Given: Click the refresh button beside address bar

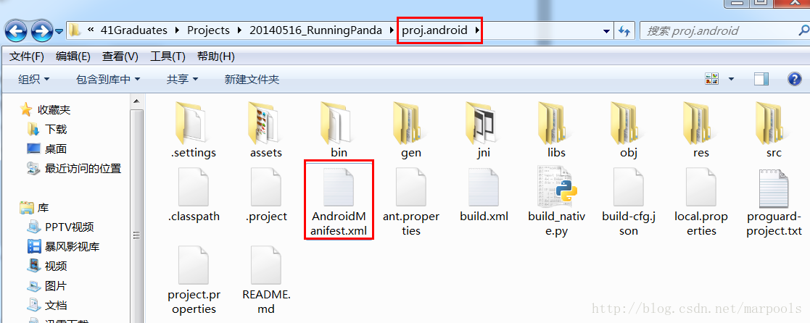Looking at the screenshot, I should (x=624, y=31).
